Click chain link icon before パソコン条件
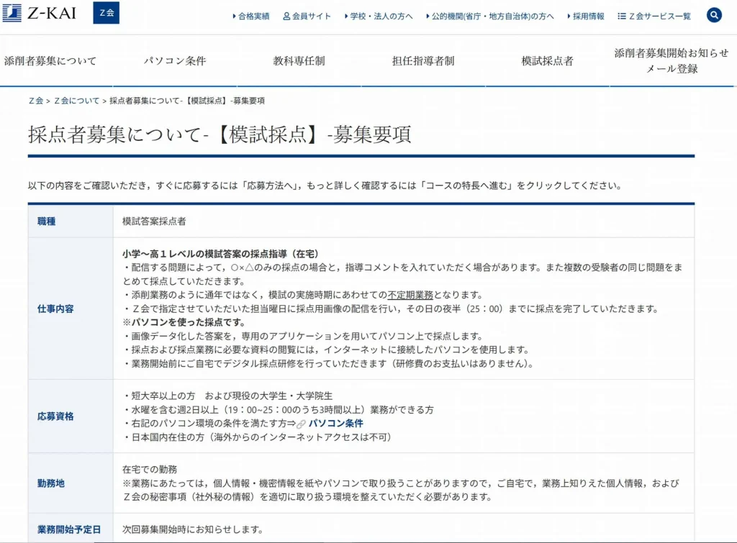 [302, 424]
